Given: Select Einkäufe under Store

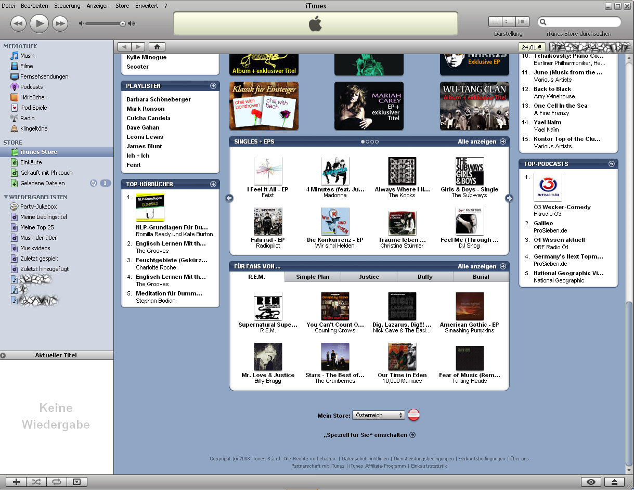Looking at the screenshot, I should pyautogui.click(x=31, y=162).
